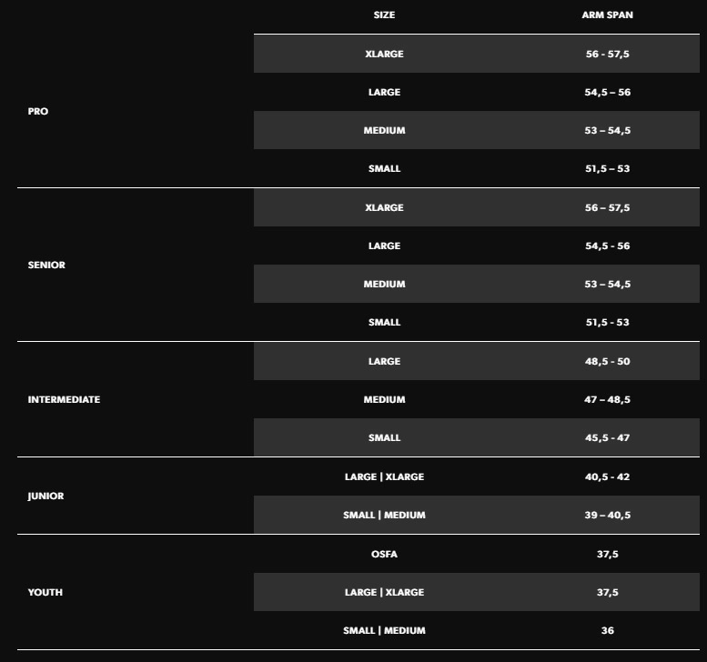This screenshot has height=662, width=707.
Task: Select the OSFA size row
Action: (x=384, y=554)
